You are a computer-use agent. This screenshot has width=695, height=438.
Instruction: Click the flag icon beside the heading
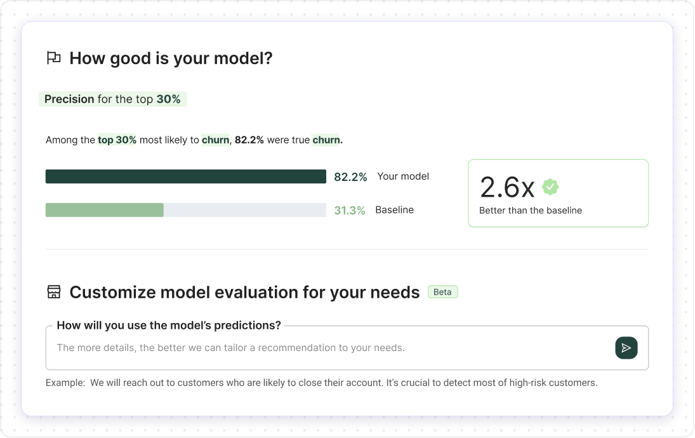click(x=54, y=58)
